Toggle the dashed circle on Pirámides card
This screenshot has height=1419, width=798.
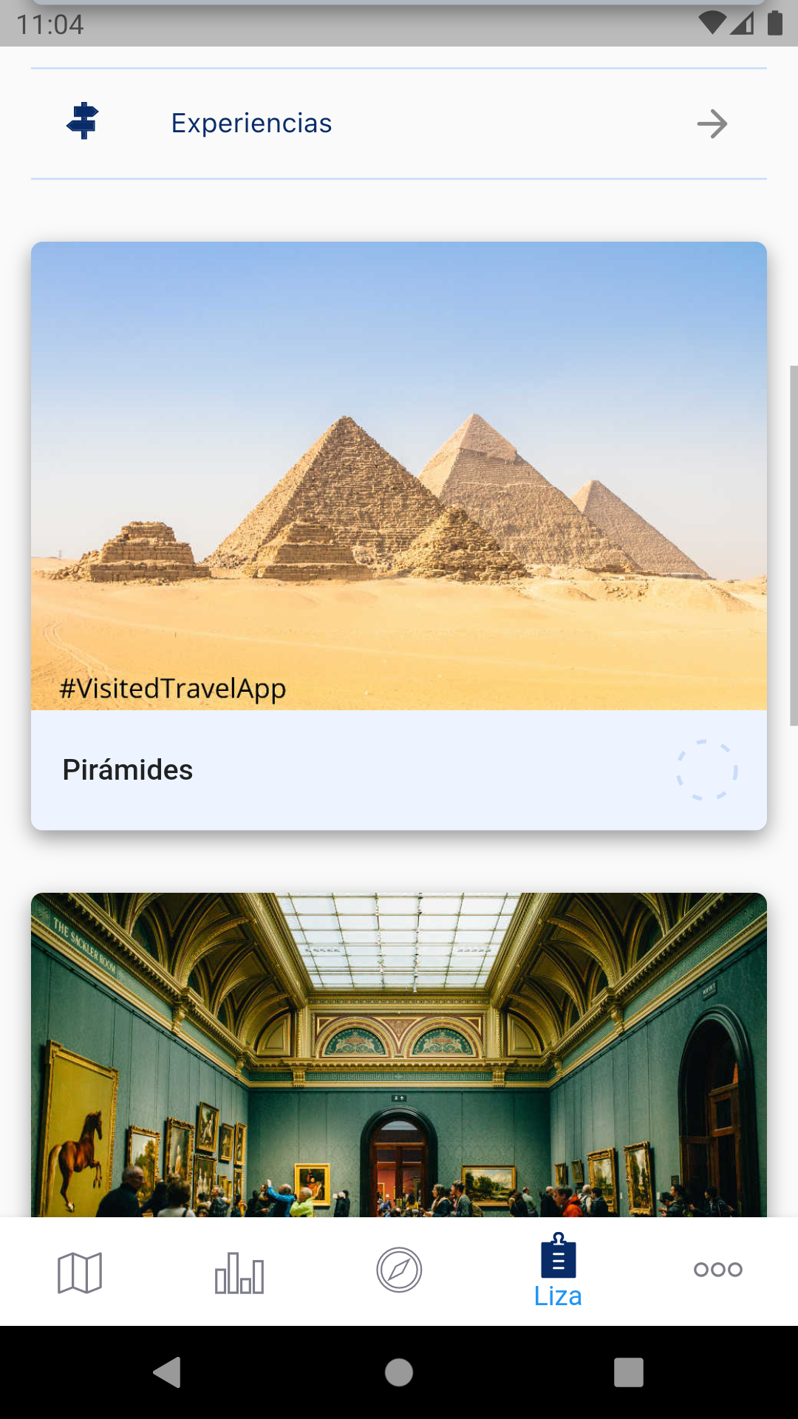tap(707, 770)
